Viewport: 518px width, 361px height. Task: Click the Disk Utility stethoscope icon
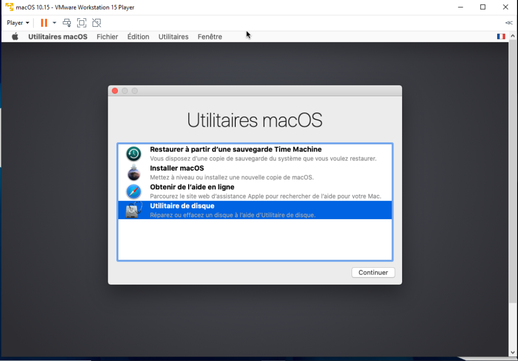[x=134, y=210]
